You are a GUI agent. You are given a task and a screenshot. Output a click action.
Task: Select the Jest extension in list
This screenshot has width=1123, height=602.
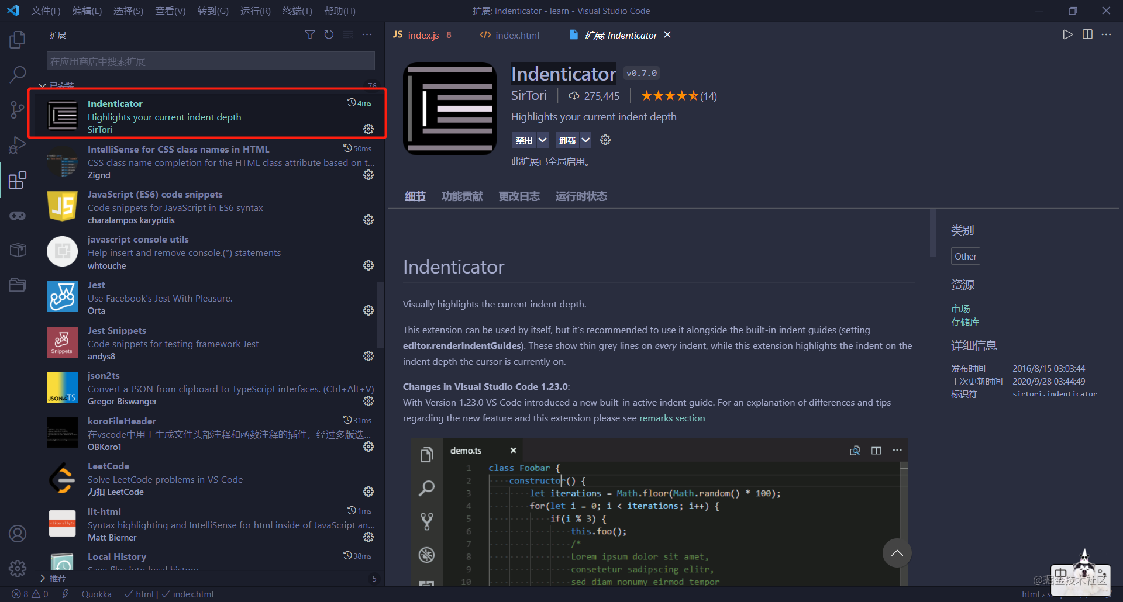[x=211, y=298]
